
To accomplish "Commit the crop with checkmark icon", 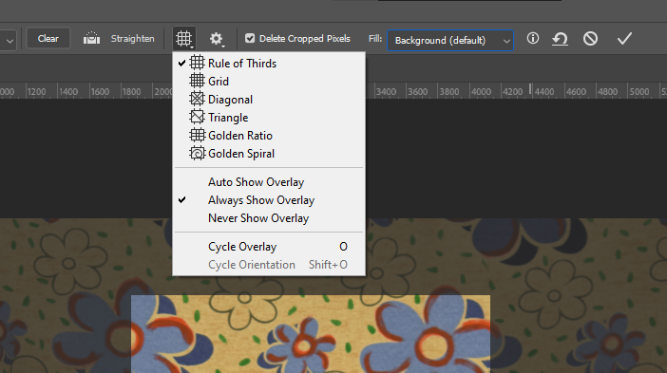I will 624,39.
